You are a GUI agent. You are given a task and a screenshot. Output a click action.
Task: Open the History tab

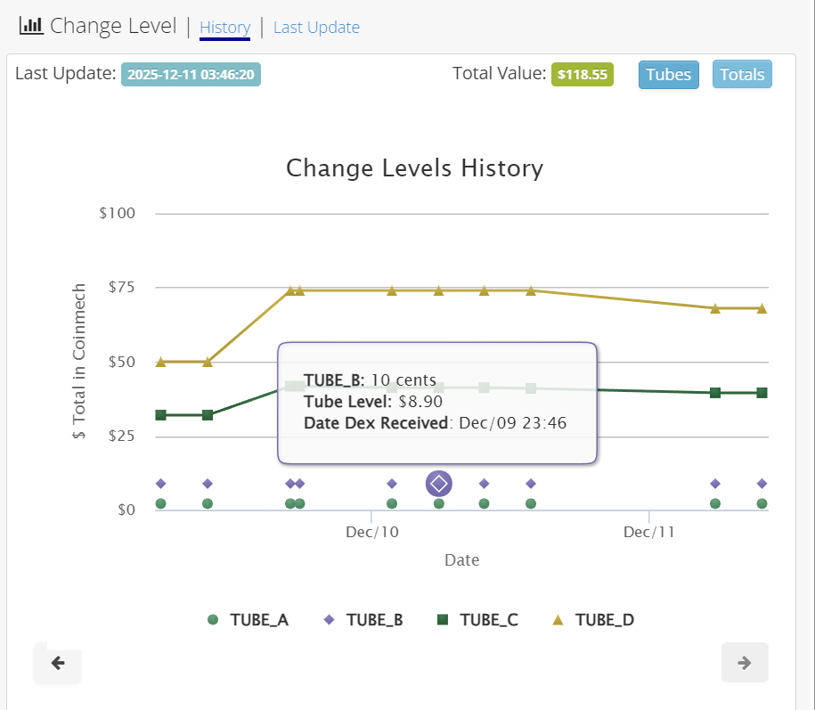[224, 28]
